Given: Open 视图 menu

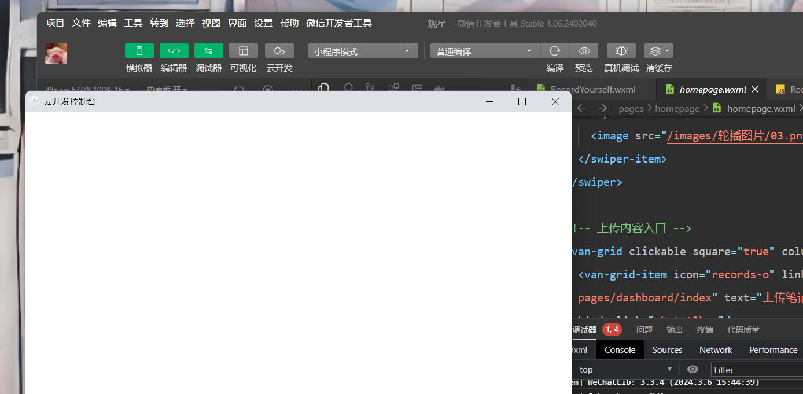Looking at the screenshot, I should (211, 23).
